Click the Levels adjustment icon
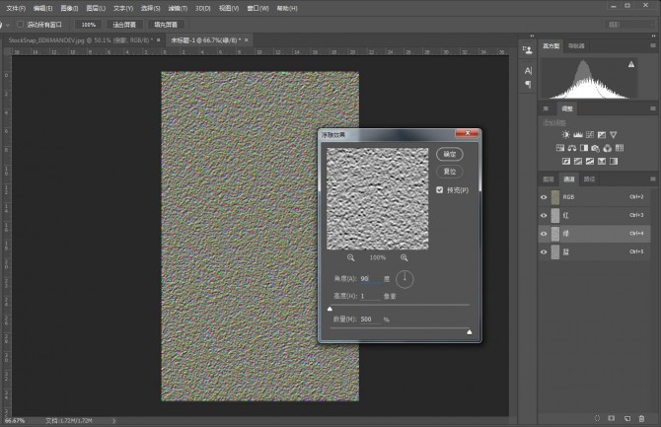The image size is (661, 427). click(579, 133)
